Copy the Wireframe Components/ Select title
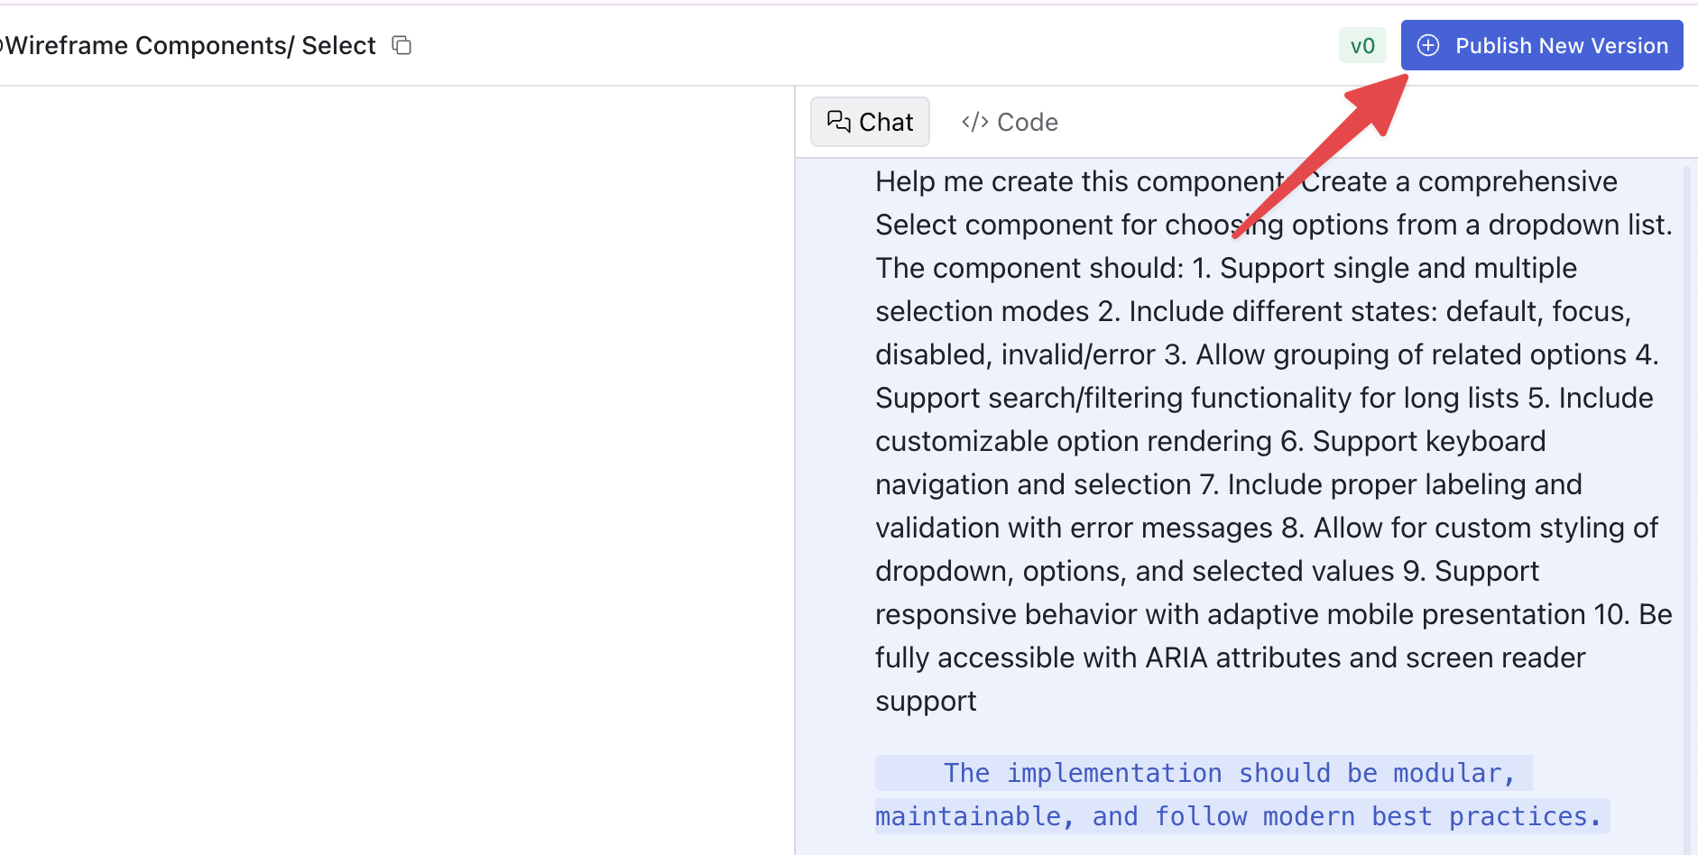This screenshot has width=1698, height=855. click(401, 45)
